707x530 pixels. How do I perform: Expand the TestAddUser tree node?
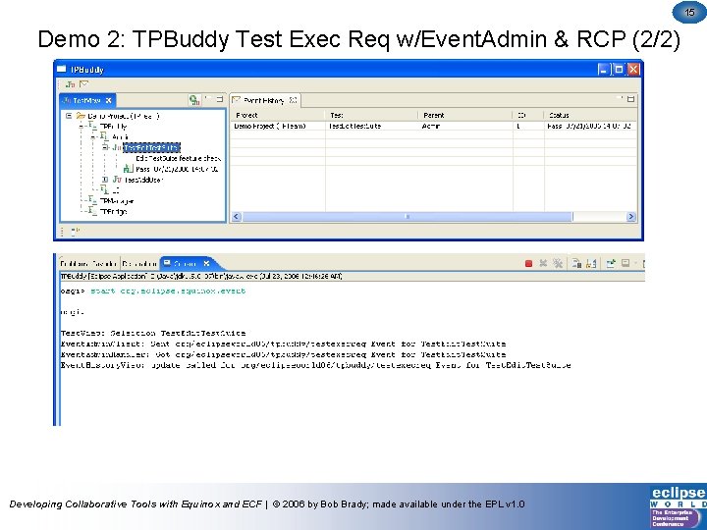[x=105, y=180]
